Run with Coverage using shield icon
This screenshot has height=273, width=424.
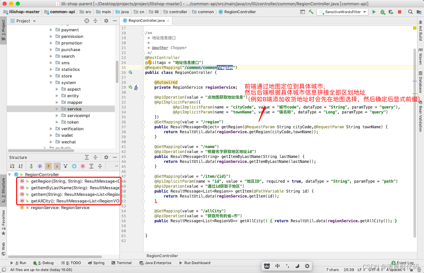(391, 12)
